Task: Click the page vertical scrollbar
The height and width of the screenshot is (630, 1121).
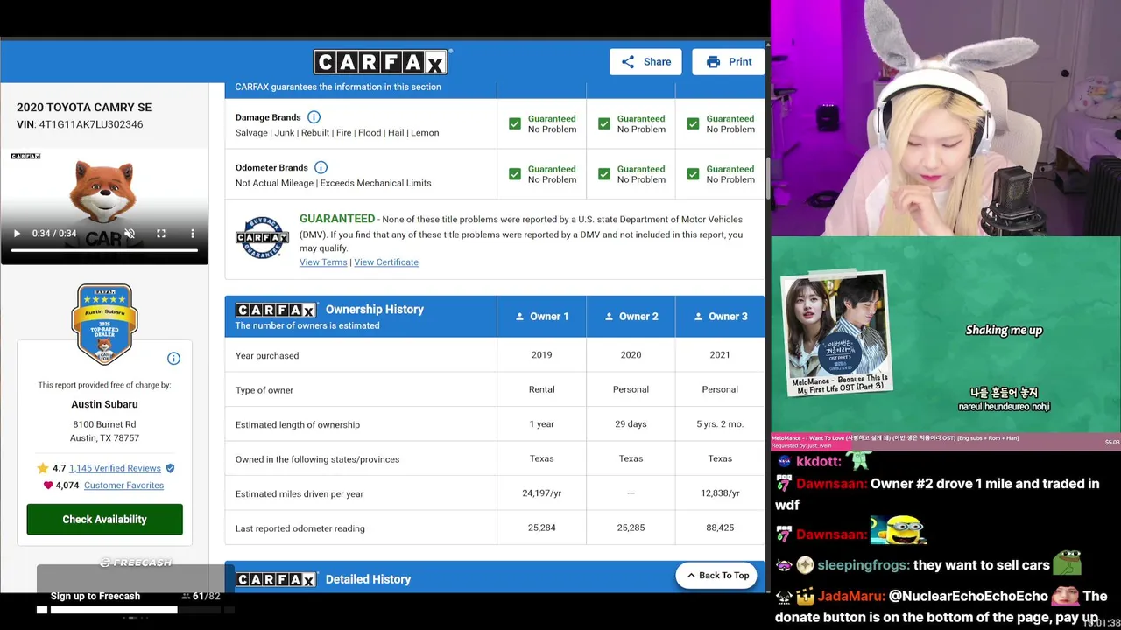Action: tap(767, 178)
